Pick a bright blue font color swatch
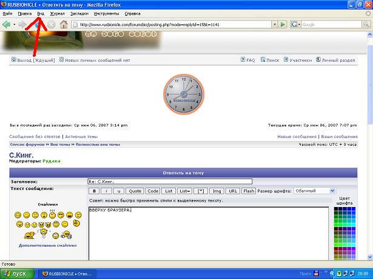The height and width of the screenshot is (279, 373). (354, 209)
